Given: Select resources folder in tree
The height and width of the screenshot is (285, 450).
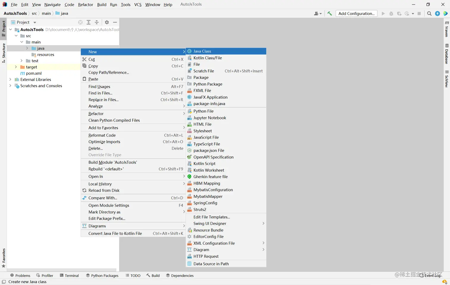Looking at the screenshot, I should [x=46, y=54].
